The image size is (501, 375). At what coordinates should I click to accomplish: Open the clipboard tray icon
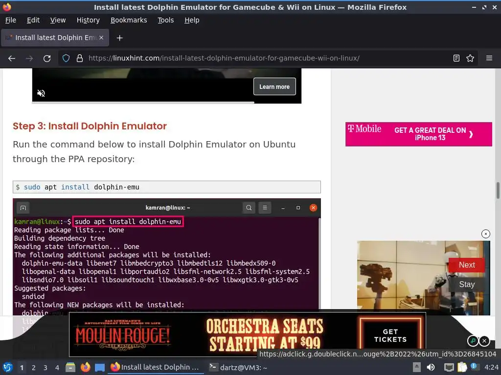point(462,367)
